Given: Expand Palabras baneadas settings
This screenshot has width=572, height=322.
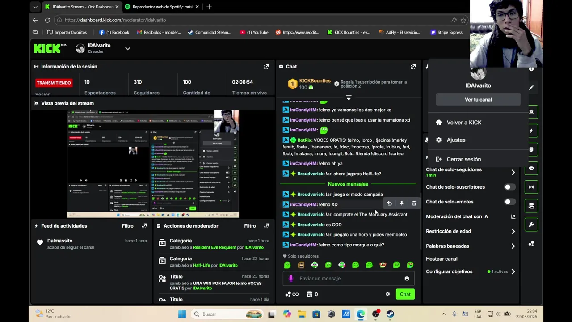Looking at the screenshot, I should click(x=513, y=246).
